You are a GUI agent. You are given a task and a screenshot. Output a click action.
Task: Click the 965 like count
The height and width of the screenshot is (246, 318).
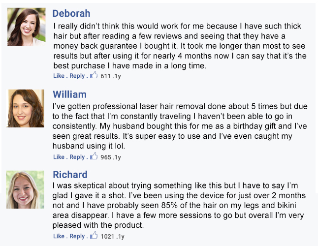coord(106,157)
